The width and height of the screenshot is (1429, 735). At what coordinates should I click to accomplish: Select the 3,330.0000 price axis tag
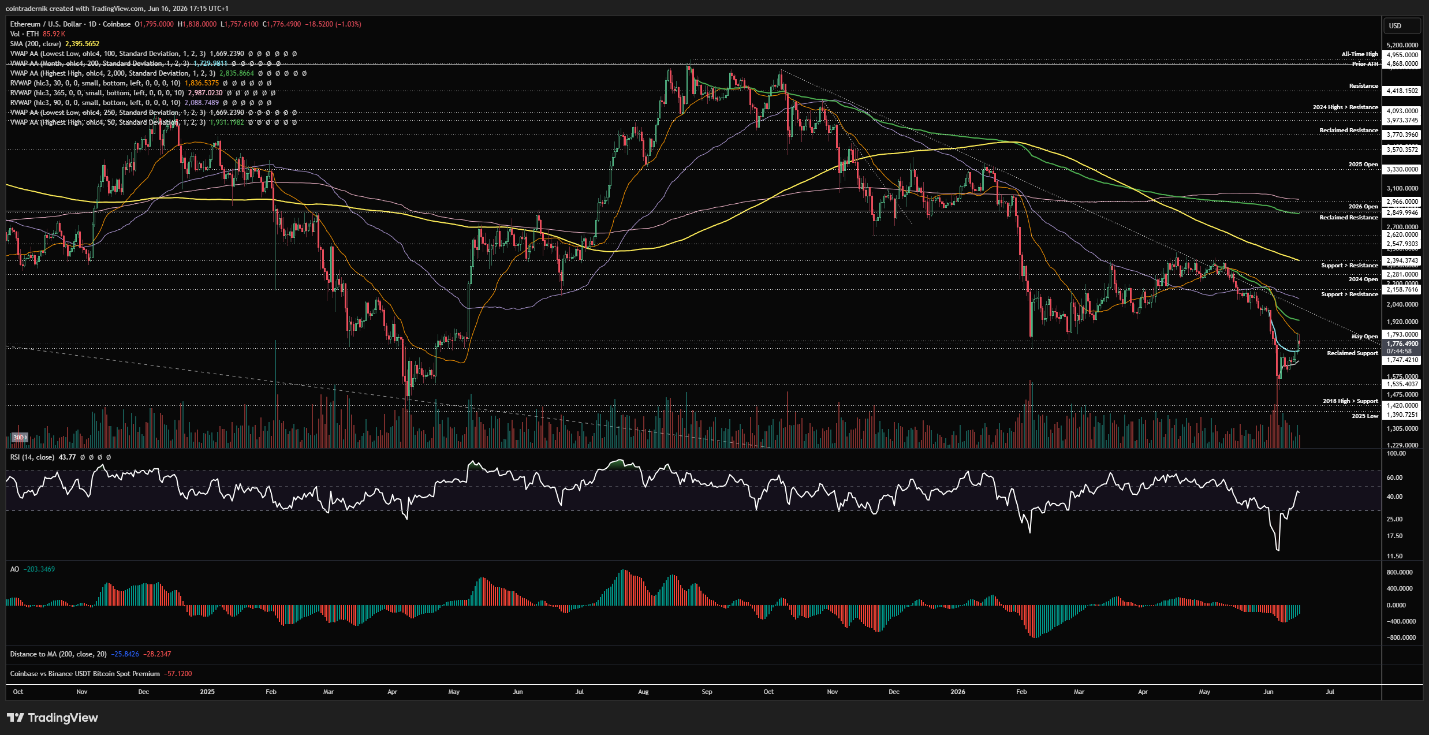(1402, 170)
